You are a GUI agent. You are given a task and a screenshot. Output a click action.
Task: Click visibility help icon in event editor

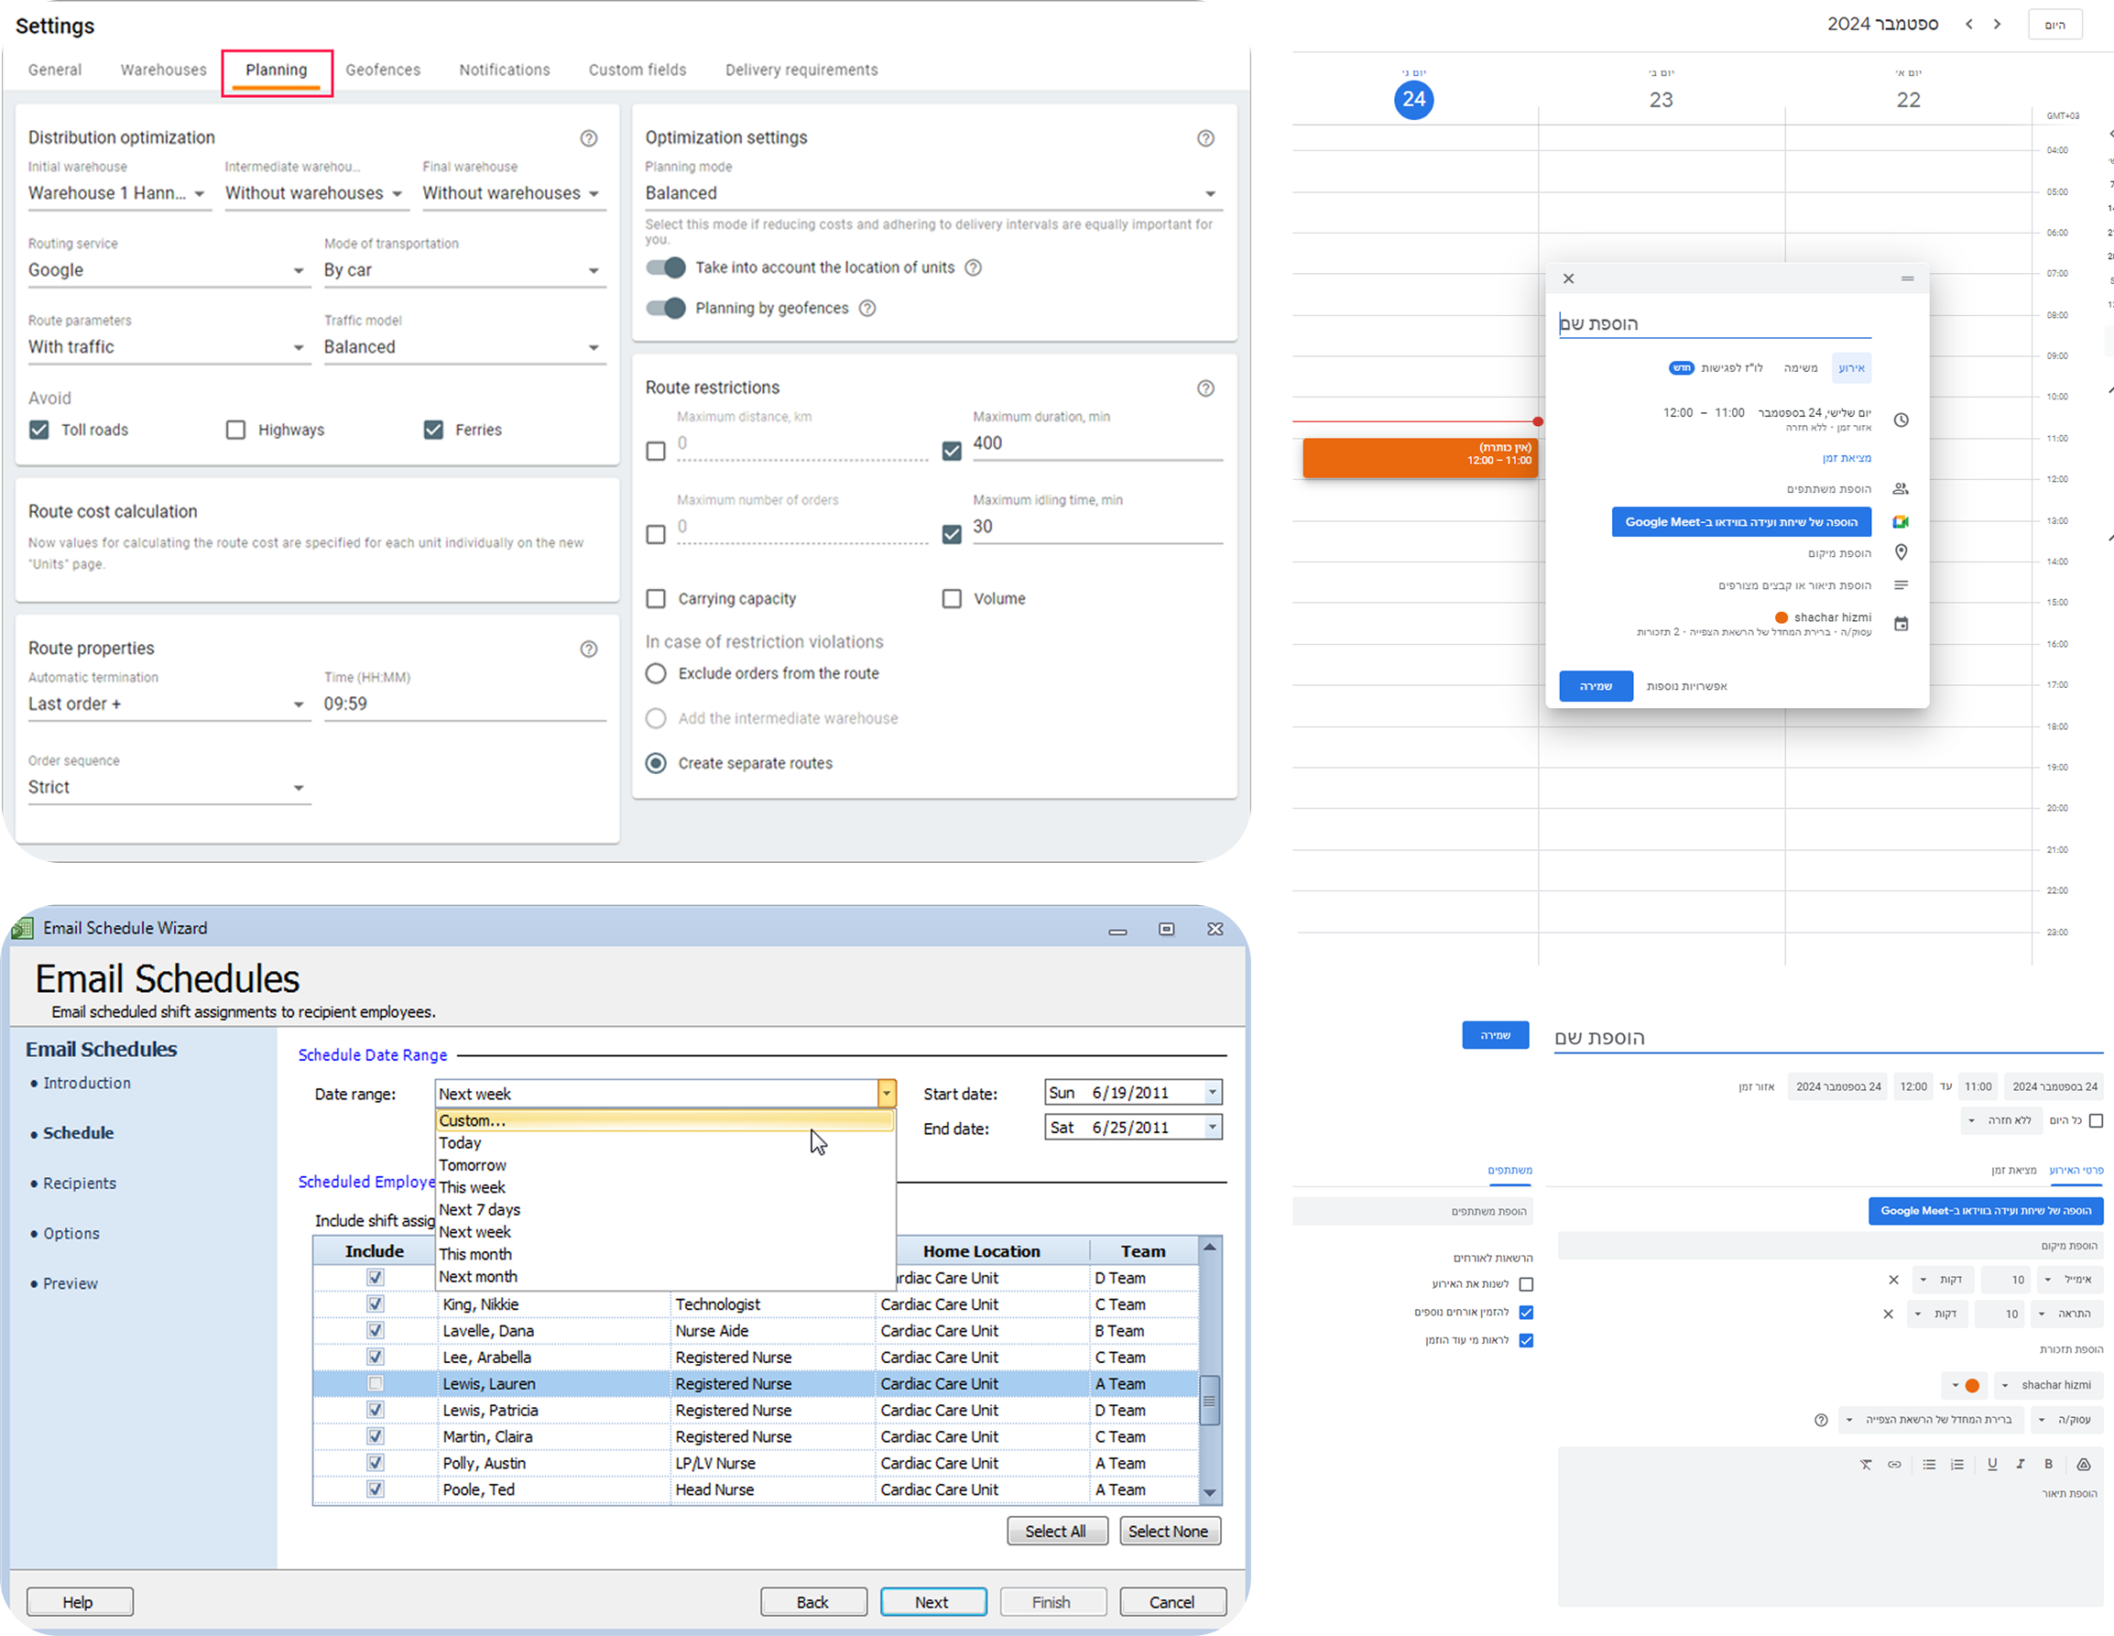click(1821, 1420)
